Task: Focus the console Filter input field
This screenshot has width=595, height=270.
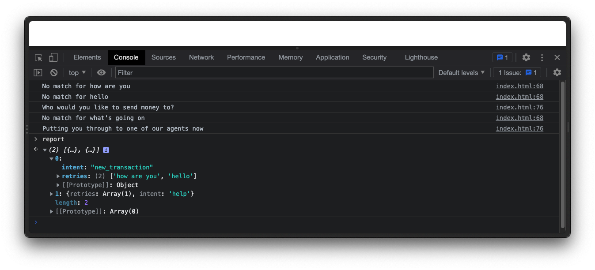Action: [x=274, y=72]
